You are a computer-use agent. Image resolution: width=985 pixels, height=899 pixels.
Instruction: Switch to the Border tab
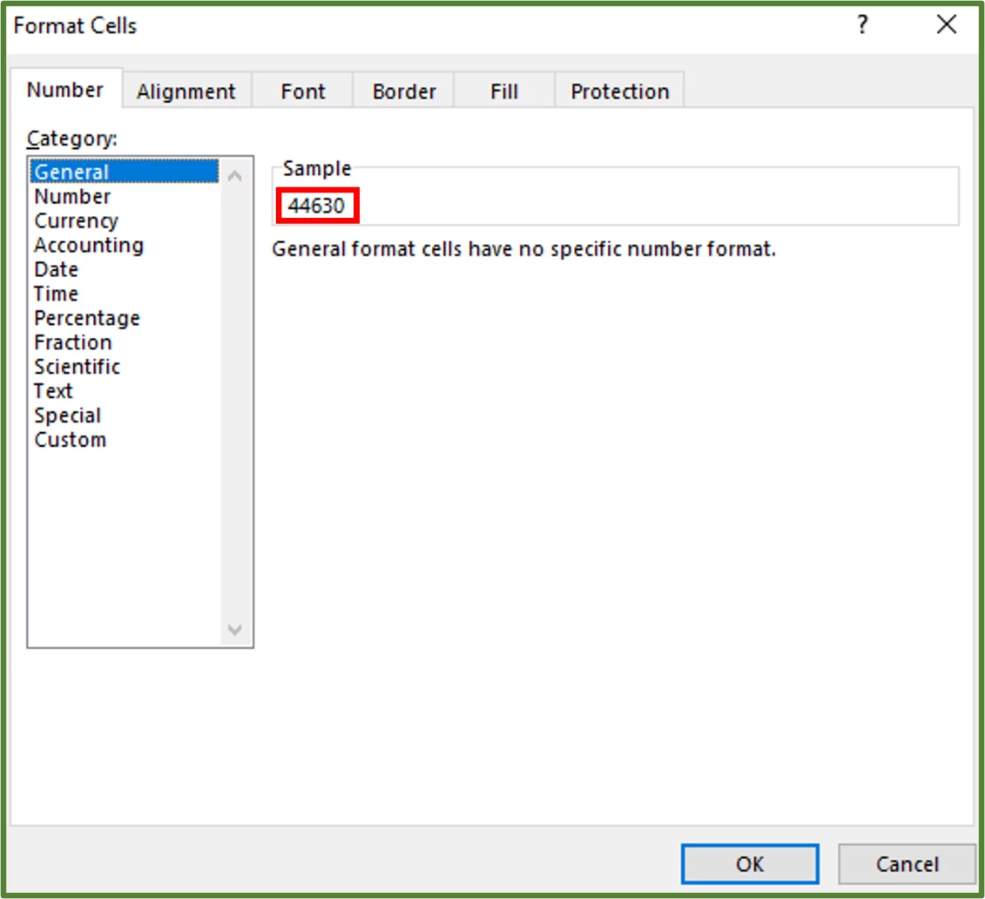pyautogui.click(x=402, y=90)
